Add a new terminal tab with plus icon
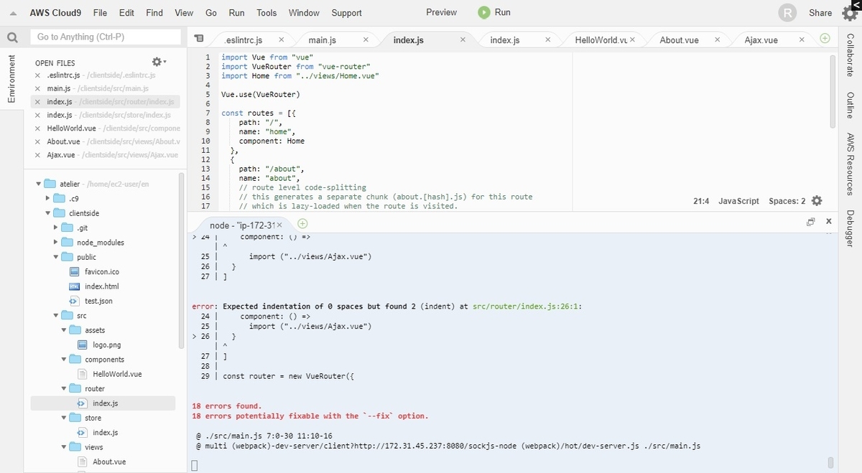The width and height of the screenshot is (862, 473). point(302,224)
